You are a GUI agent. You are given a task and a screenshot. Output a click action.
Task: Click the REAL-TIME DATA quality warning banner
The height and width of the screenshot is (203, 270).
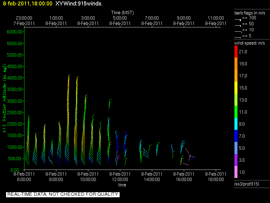pyautogui.click(x=63, y=194)
